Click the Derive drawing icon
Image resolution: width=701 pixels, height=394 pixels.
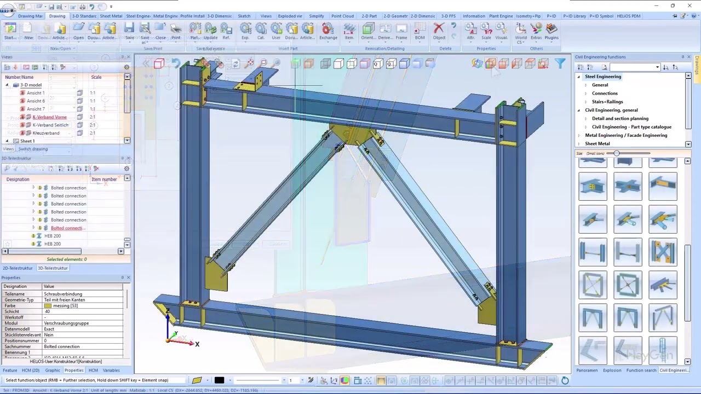384,31
